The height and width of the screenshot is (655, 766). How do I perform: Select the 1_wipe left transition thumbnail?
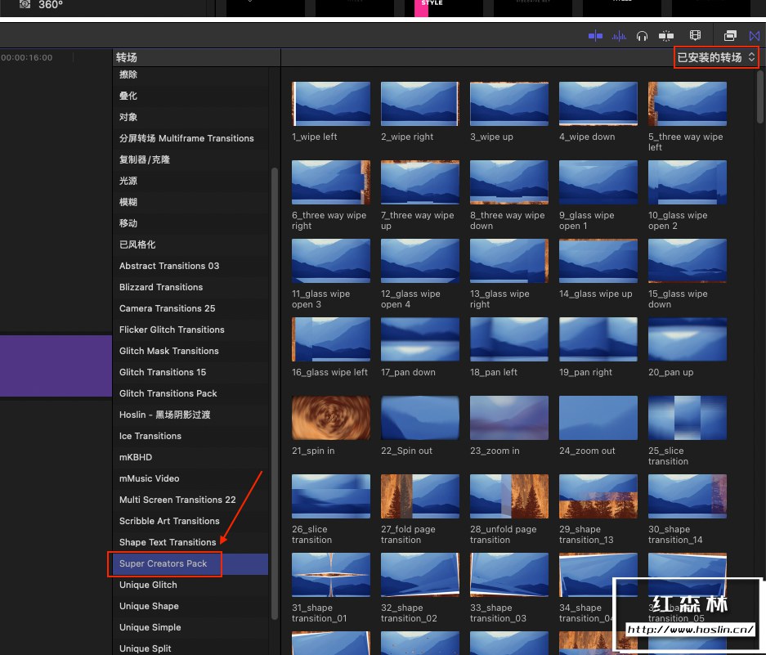click(x=331, y=104)
